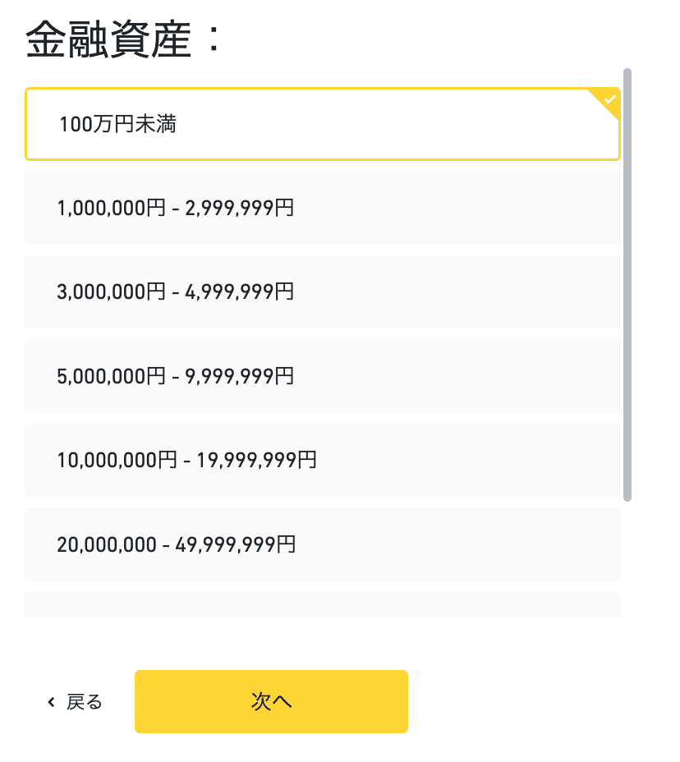Pick the 3,000,000円 - 4,999,999円 option
This screenshot has height=762, width=680.
coord(322,292)
